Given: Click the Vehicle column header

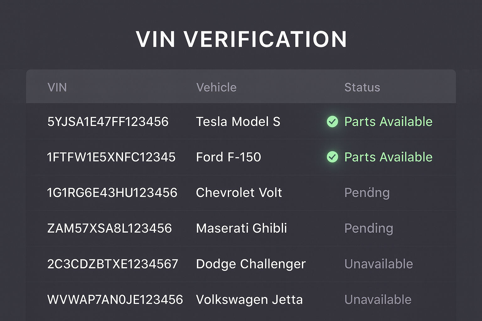Looking at the screenshot, I should click(x=216, y=87).
